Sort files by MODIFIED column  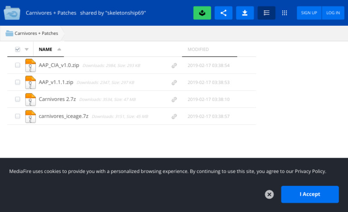[x=198, y=50]
